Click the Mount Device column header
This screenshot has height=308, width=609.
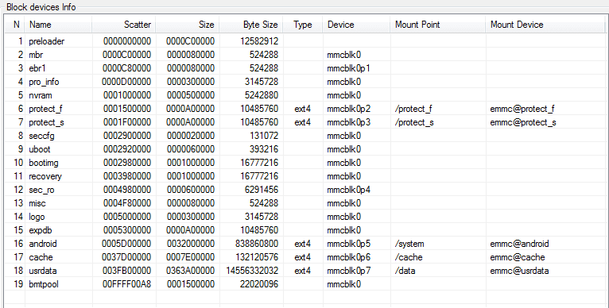(x=545, y=25)
